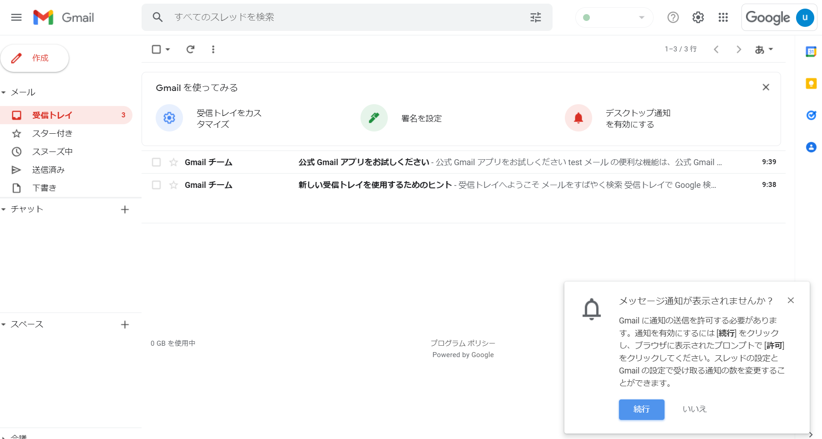Screen dimensions: 822x439
Task: Go to newer messages page arrow
Action: [716, 49]
